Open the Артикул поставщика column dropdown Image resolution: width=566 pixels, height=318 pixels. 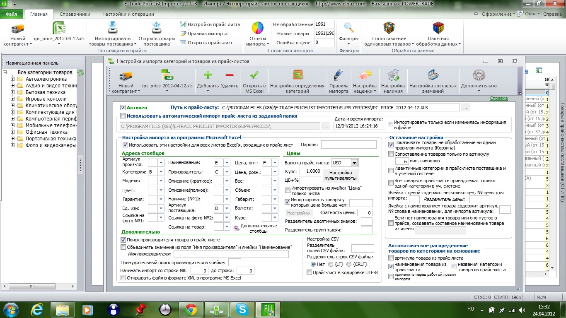point(227,208)
